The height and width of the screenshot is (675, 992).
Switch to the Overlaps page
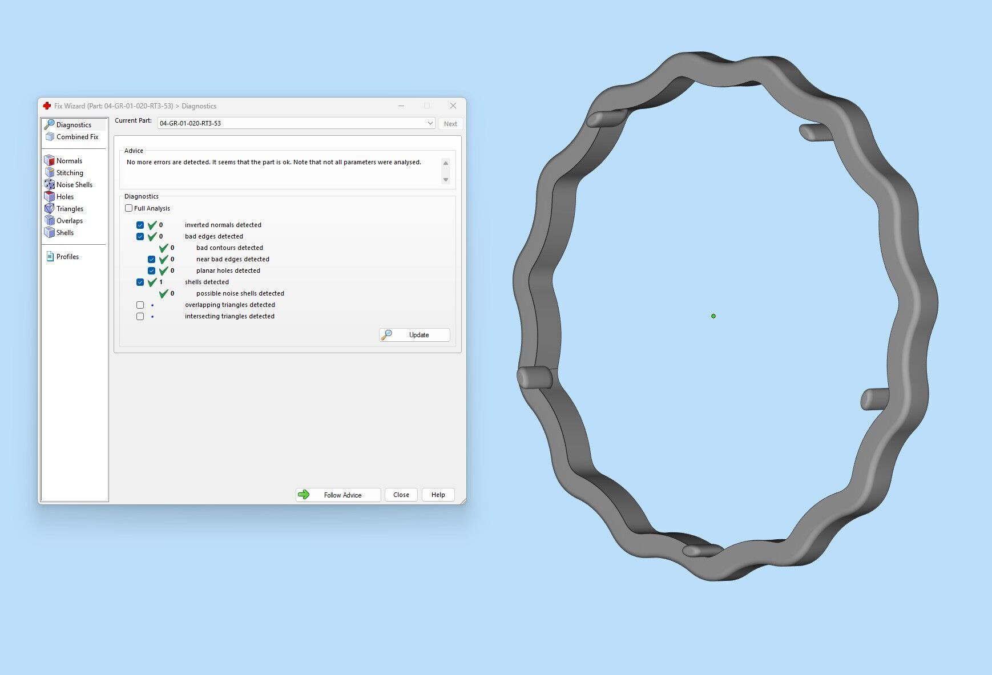(x=70, y=221)
